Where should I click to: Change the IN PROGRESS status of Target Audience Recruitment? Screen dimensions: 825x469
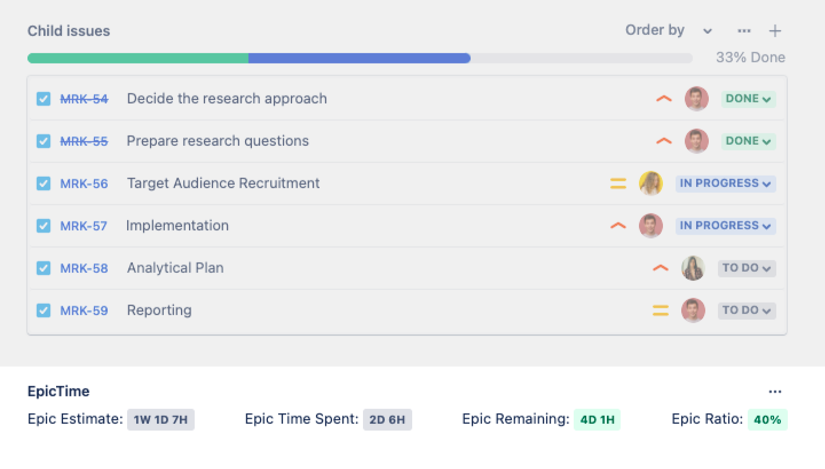725,184
